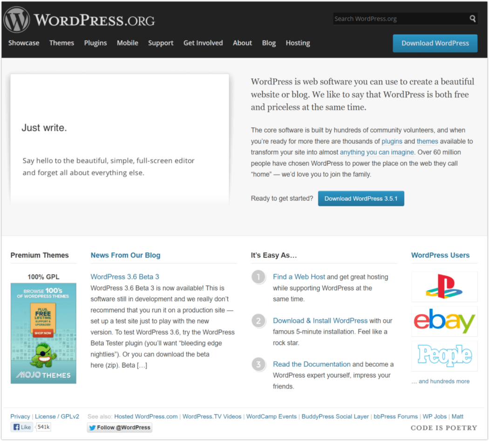Screen dimensions: 489x441
Task: Click the Mojo Themes promotional banner
Action: (x=43, y=332)
